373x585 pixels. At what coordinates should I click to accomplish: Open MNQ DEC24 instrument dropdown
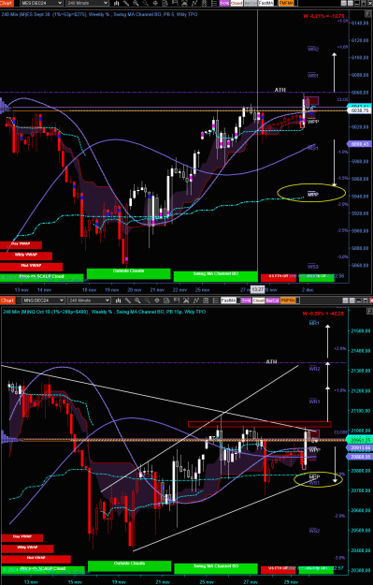tap(43, 300)
